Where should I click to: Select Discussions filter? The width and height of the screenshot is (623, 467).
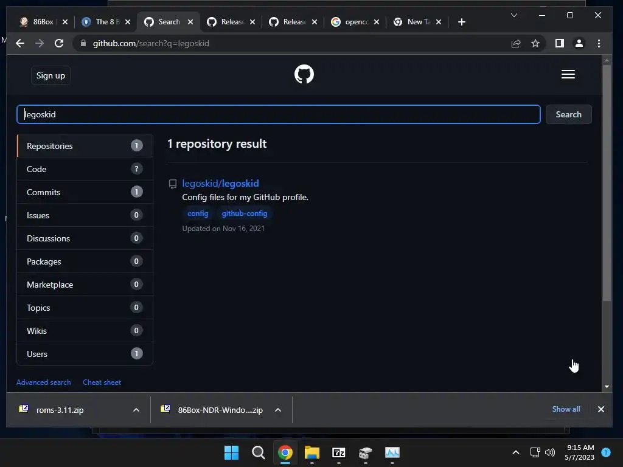[x=85, y=238]
